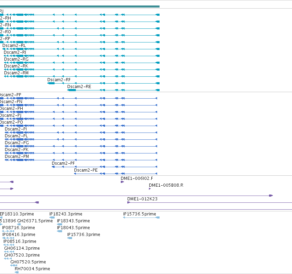The width and height of the screenshot is (292, 274).
Task: Click the teal gene span bar at top
Action: click(80, 7)
